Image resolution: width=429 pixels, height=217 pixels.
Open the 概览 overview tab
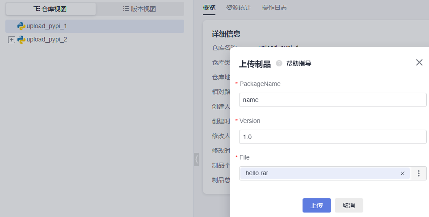(209, 8)
